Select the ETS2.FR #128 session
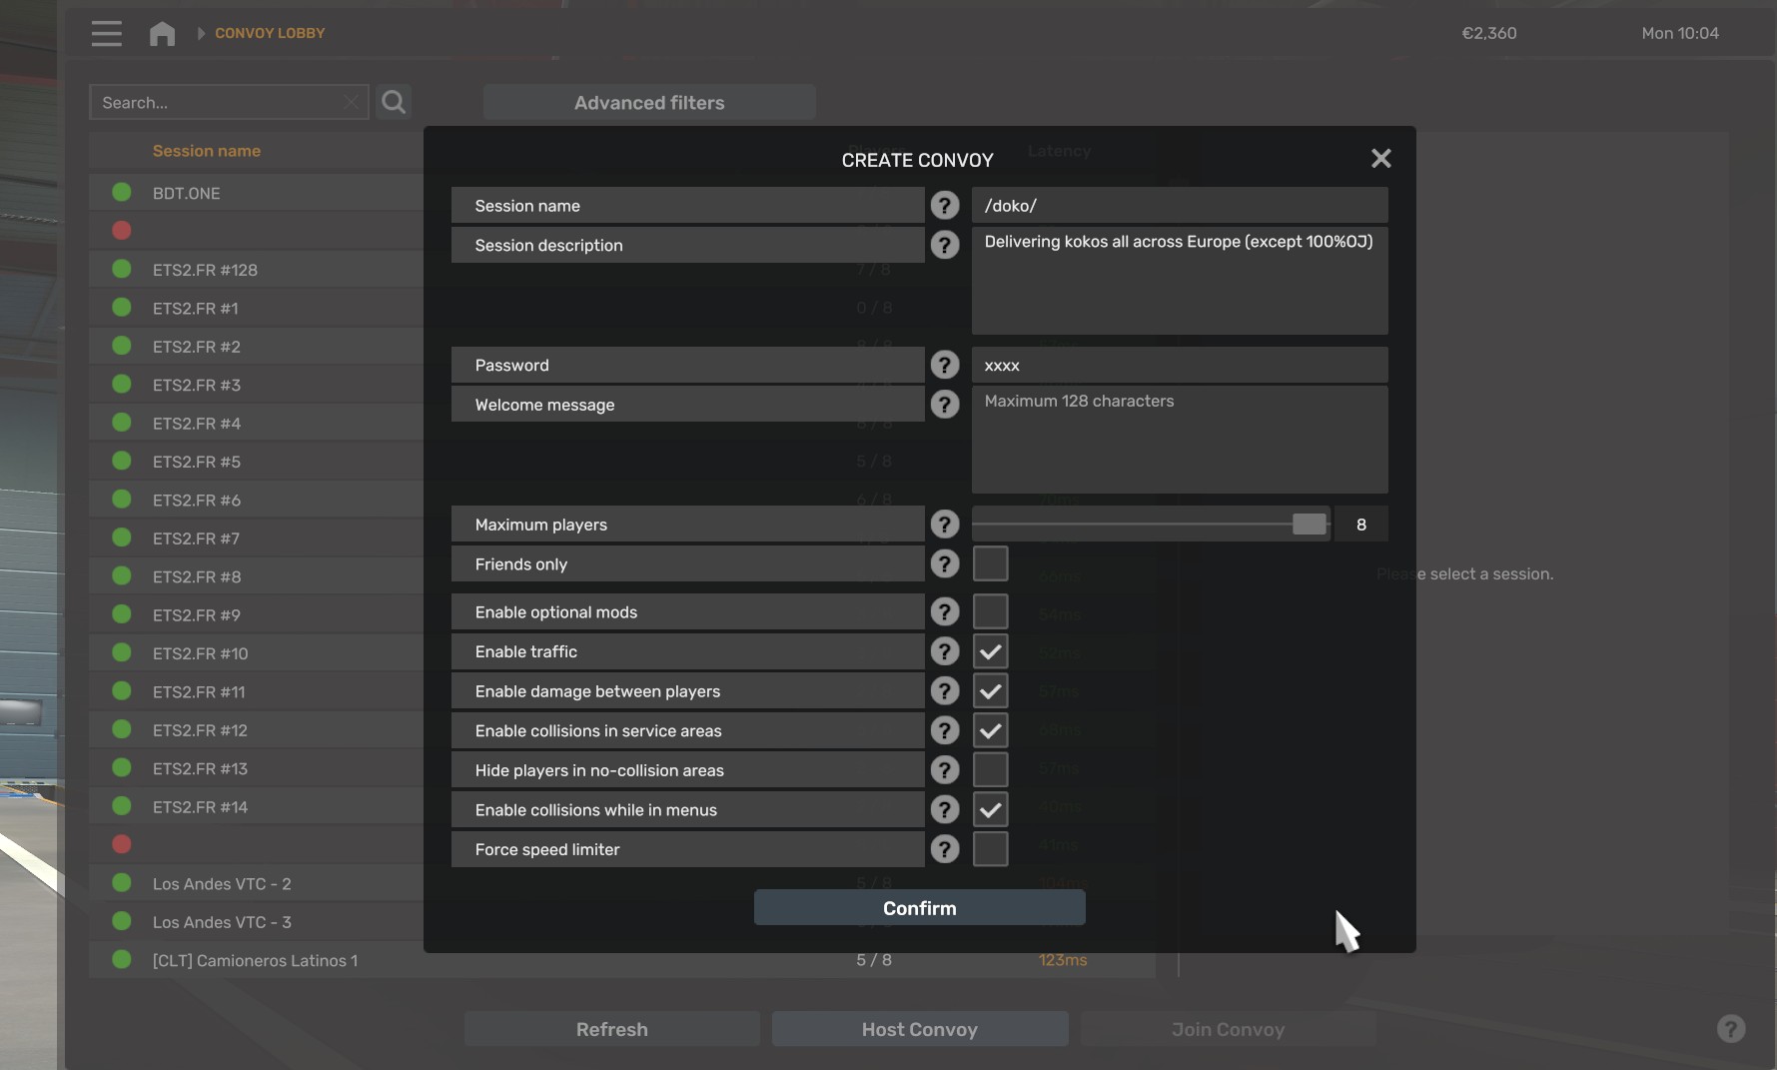The height and width of the screenshot is (1070, 1777). (257, 270)
